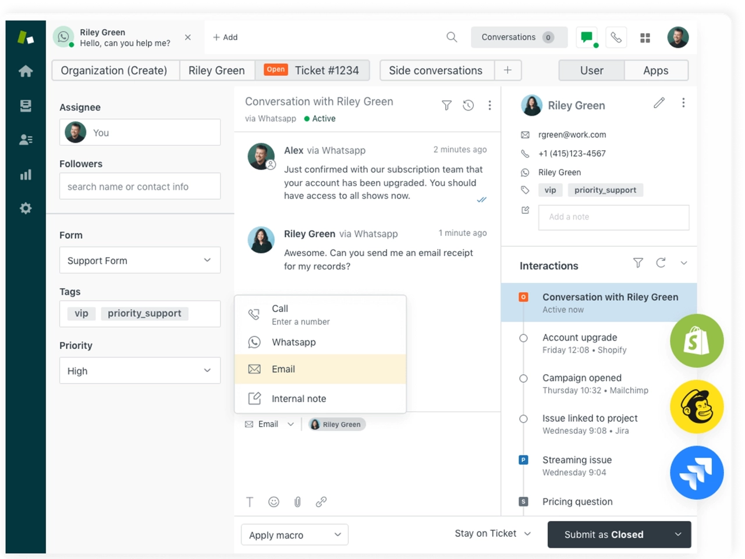Expand the Support Form selector

140,260
